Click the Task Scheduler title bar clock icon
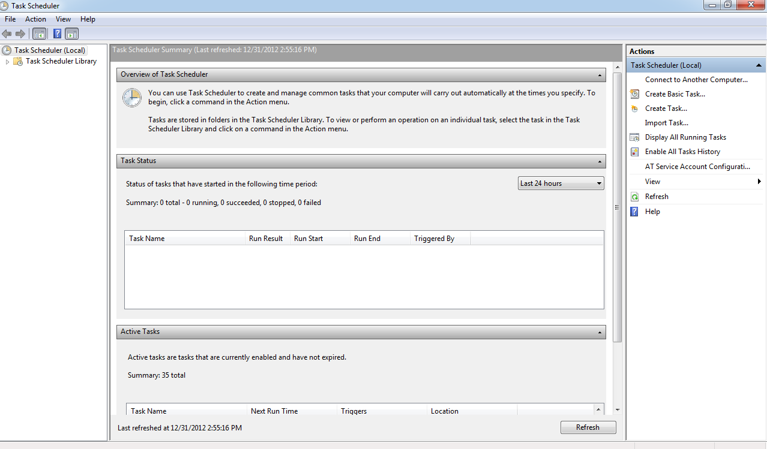The height and width of the screenshot is (449, 767). (5, 5)
